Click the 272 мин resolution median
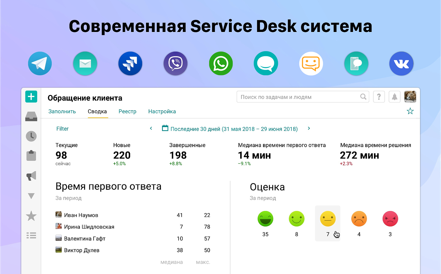The width and height of the screenshot is (441, 274). 360,155
